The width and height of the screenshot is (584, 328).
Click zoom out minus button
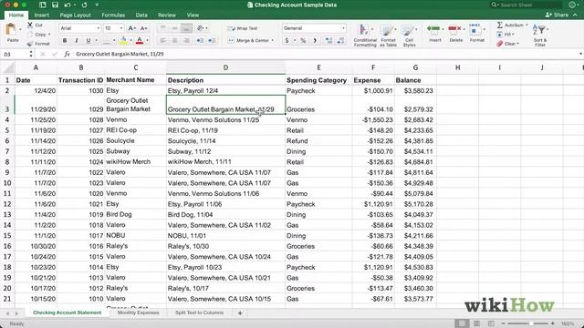pyautogui.click(x=503, y=323)
